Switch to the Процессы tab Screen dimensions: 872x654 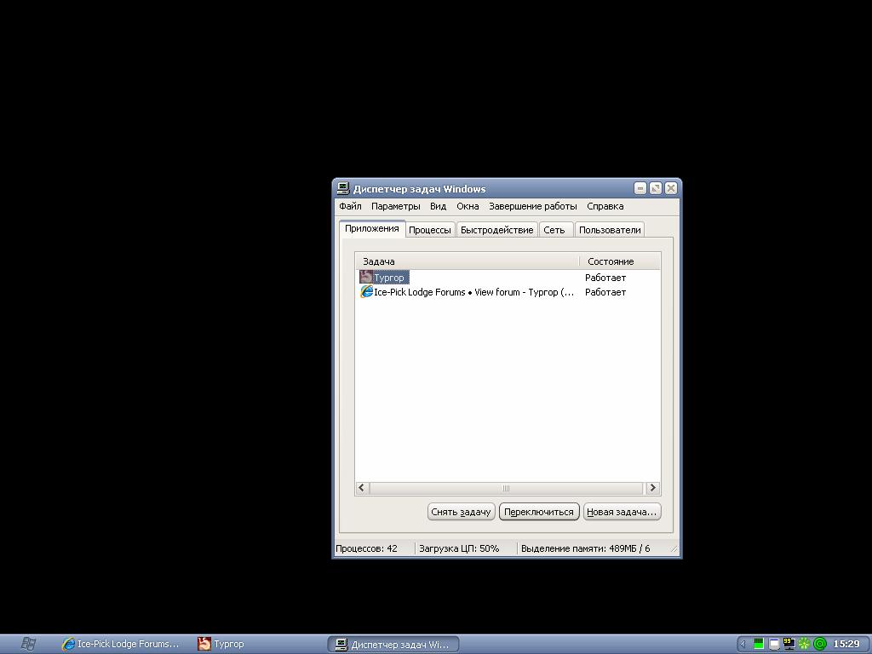[429, 230]
